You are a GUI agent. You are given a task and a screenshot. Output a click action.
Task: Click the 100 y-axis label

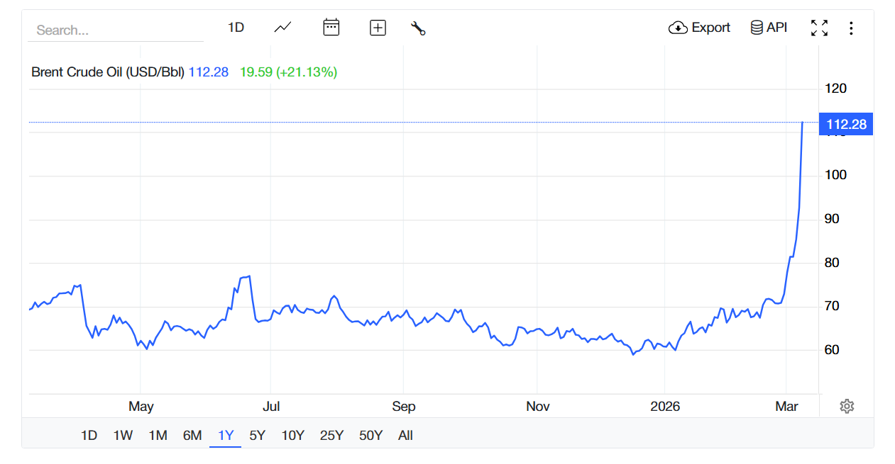point(836,175)
